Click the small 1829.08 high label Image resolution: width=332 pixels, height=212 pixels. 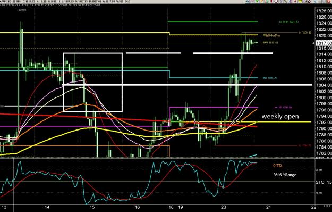22,10
